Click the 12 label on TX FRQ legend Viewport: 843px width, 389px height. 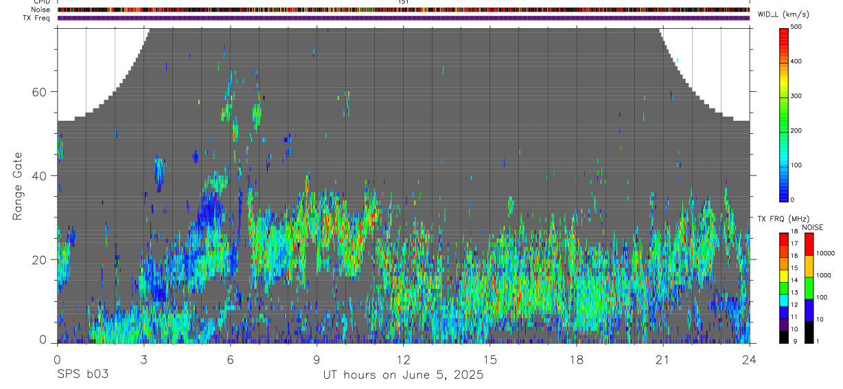pos(794,305)
